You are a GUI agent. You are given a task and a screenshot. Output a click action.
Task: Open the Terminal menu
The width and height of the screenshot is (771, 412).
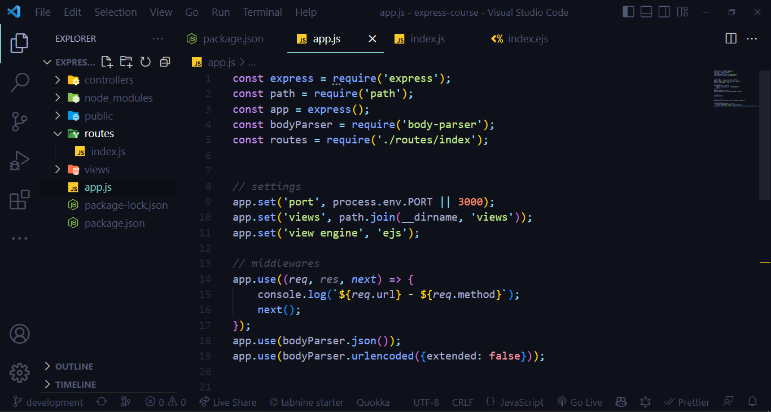pyautogui.click(x=262, y=11)
